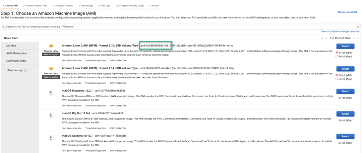
Task: Go to last page of AMI results
Action: (358, 38)
